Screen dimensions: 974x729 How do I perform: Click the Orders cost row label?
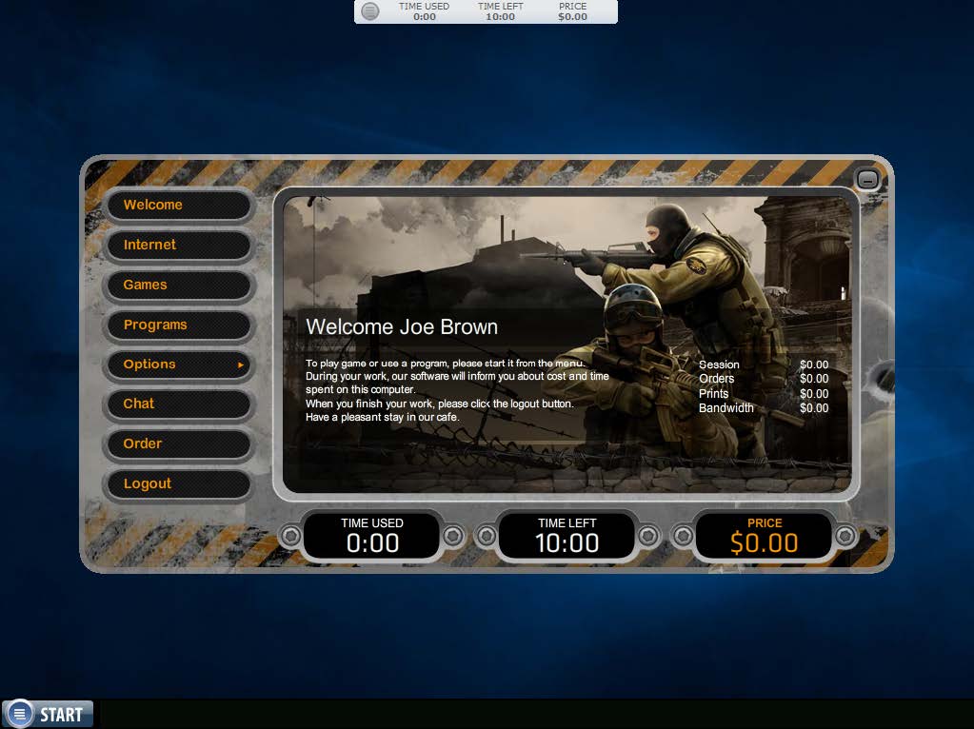click(x=716, y=379)
